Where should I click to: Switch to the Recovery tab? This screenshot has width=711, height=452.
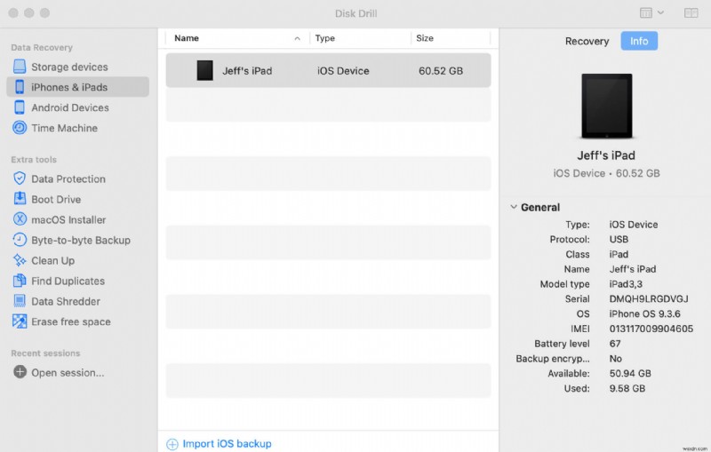pyautogui.click(x=587, y=41)
